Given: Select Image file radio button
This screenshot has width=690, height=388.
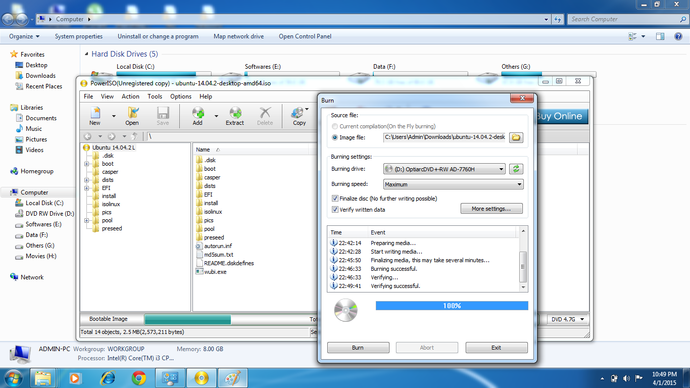Looking at the screenshot, I should pos(335,137).
